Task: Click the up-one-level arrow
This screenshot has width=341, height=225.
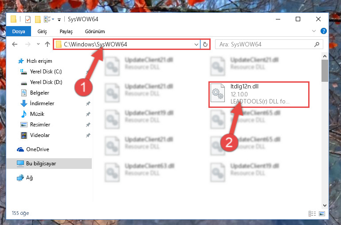Action: [x=47, y=45]
